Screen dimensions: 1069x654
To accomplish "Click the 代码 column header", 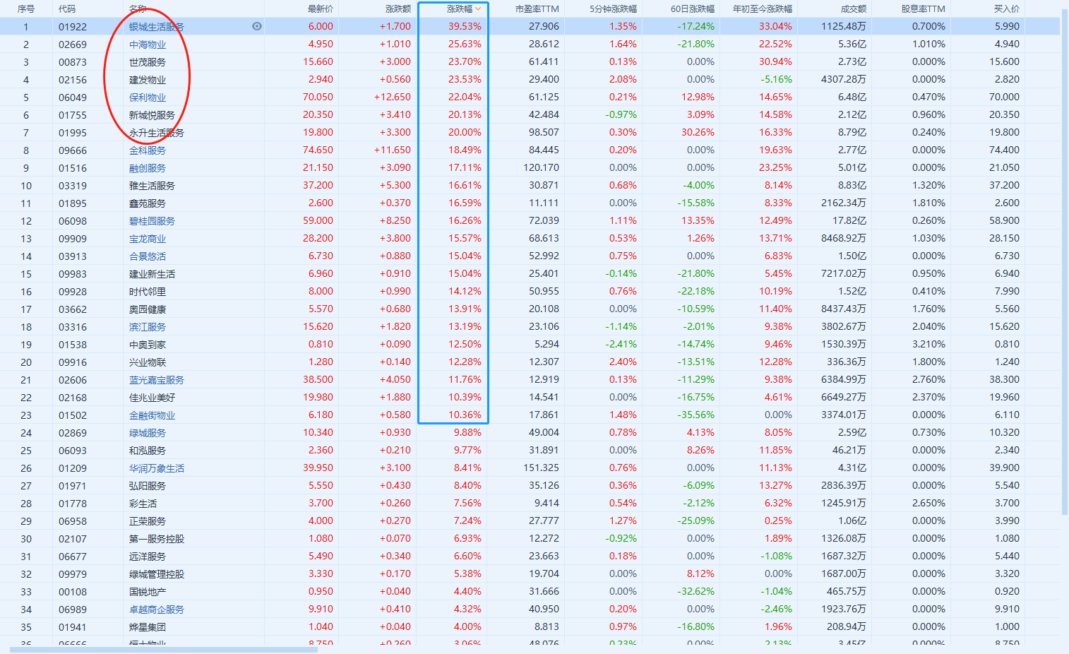I will [x=67, y=9].
